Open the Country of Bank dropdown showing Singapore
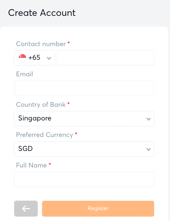 [x=84, y=119]
